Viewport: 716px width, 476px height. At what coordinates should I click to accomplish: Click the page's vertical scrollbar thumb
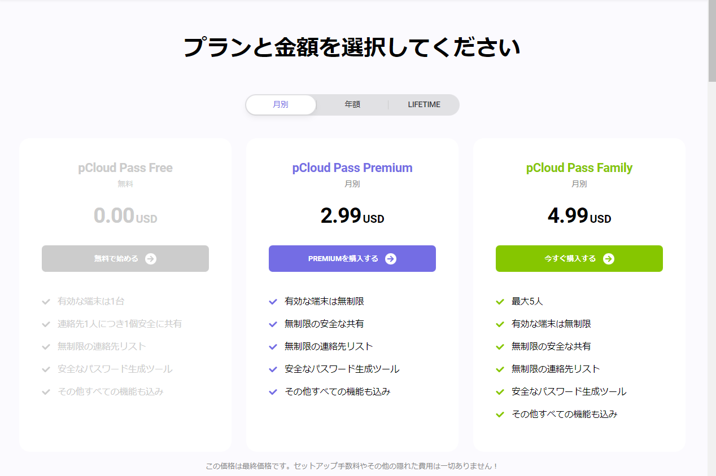[x=711, y=42]
